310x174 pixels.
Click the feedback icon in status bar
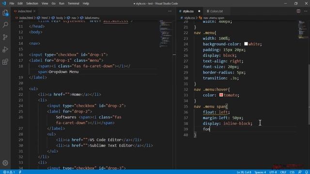300,172
